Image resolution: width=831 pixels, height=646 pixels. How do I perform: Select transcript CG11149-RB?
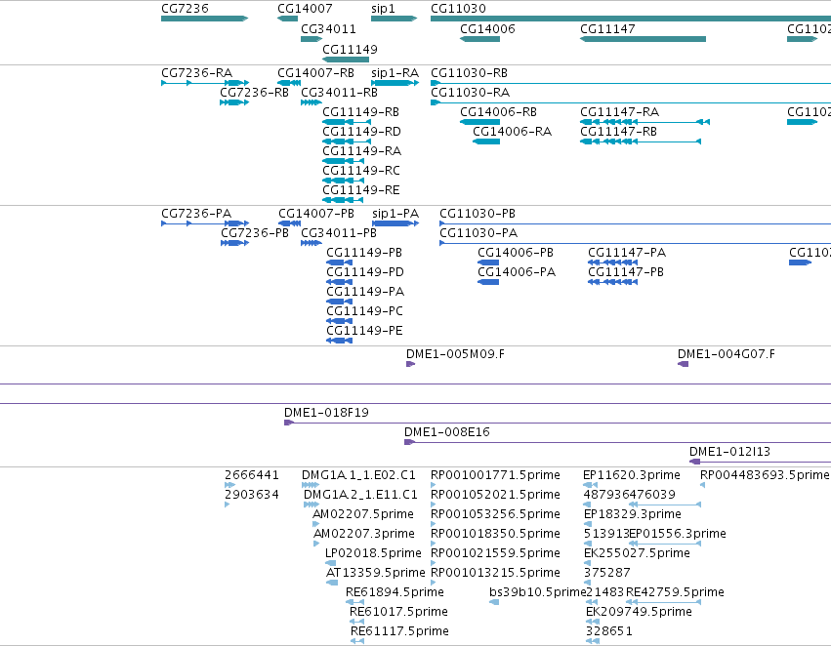click(347, 122)
